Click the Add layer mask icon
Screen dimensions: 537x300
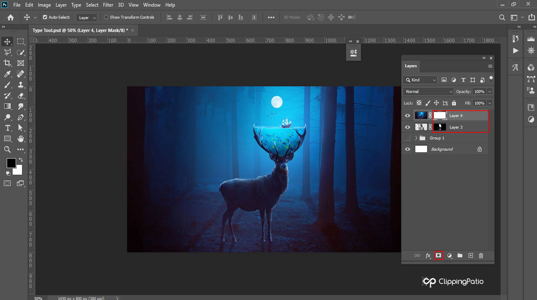click(438, 255)
